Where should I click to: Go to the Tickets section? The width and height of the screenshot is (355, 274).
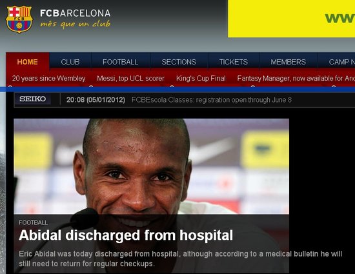tap(234, 62)
